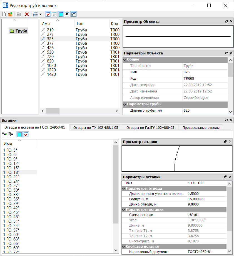Edit the Имя field value 325
This screenshot has width=234, height=256.
click(x=205, y=72)
